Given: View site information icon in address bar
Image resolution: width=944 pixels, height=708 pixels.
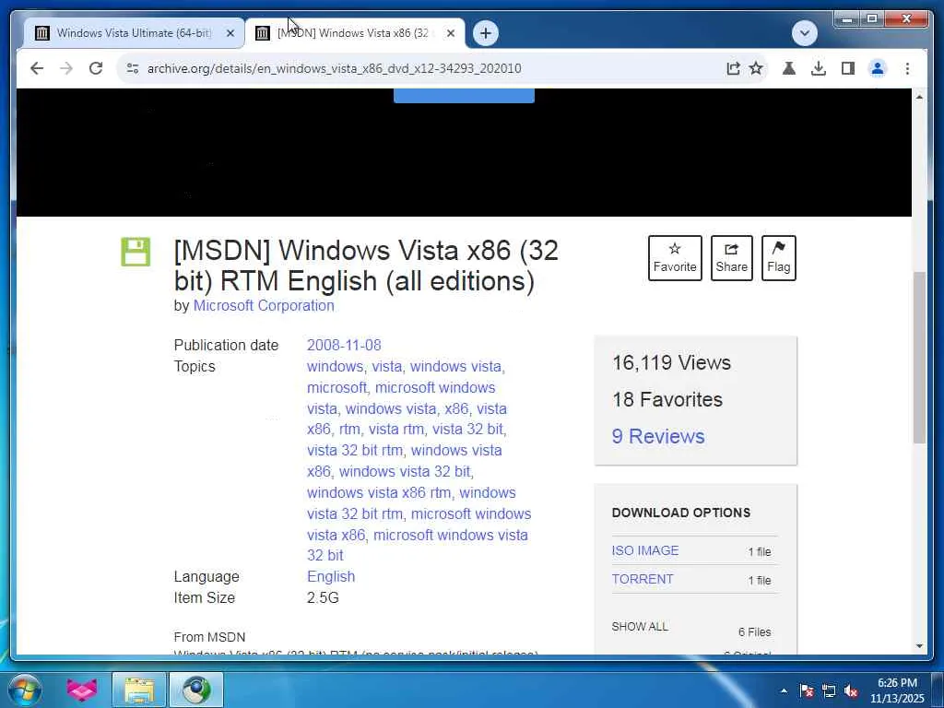Looking at the screenshot, I should click(x=133, y=68).
